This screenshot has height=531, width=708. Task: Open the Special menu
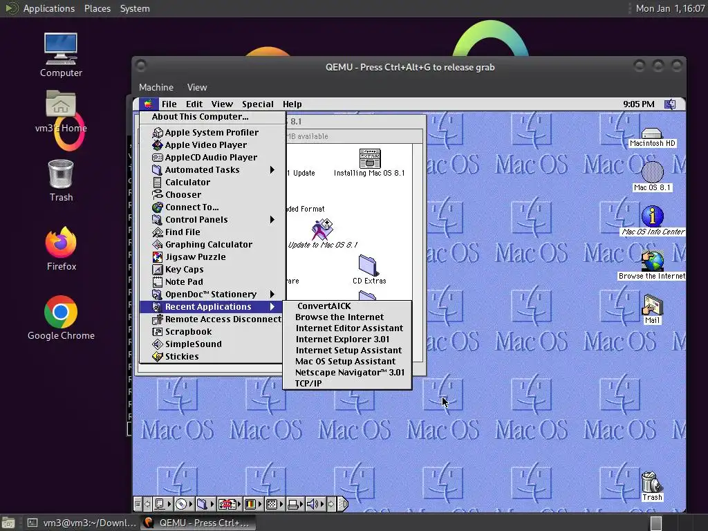(257, 104)
